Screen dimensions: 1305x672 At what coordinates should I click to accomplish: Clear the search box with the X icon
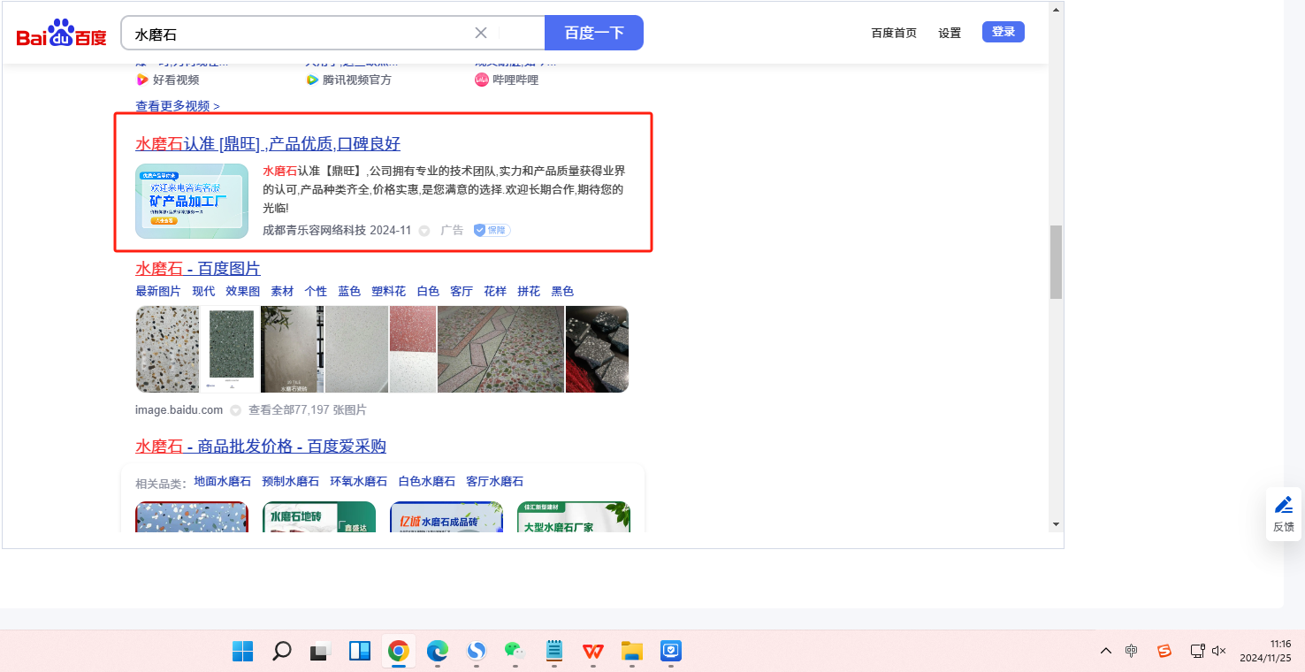(481, 33)
